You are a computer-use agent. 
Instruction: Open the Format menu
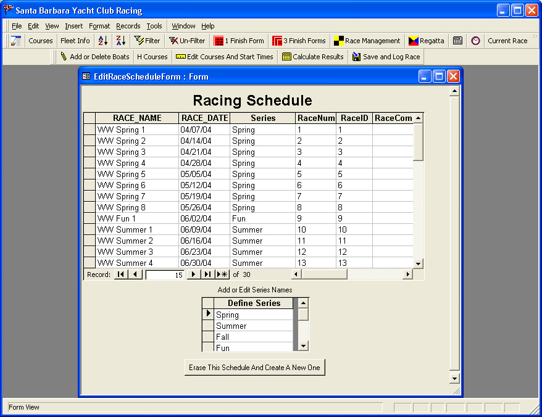(99, 26)
